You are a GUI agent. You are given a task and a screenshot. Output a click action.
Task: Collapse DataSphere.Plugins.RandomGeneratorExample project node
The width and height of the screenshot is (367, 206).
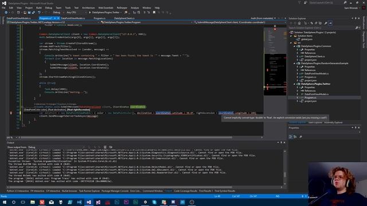[294, 64]
